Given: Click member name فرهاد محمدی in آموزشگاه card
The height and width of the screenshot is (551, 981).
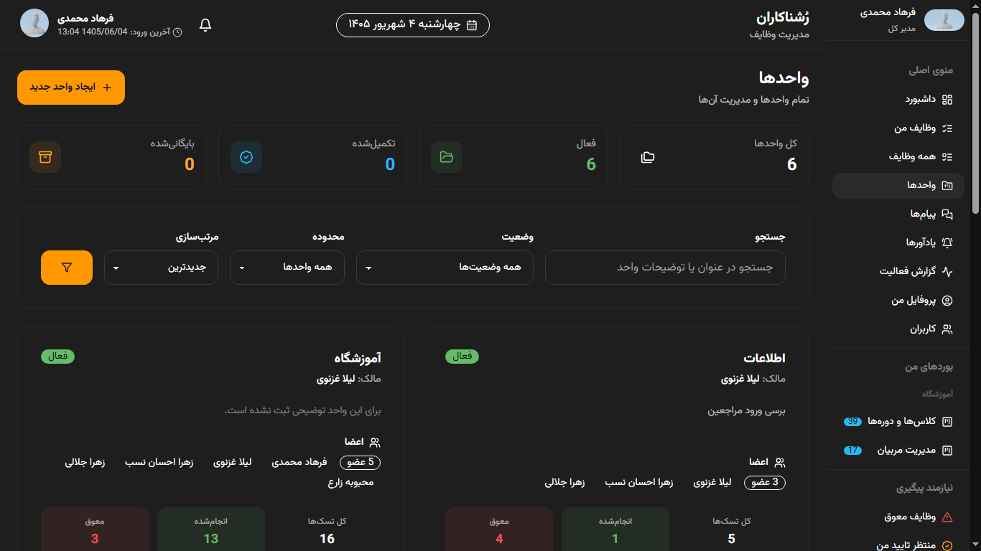Looking at the screenshot, I should (299, 462).
